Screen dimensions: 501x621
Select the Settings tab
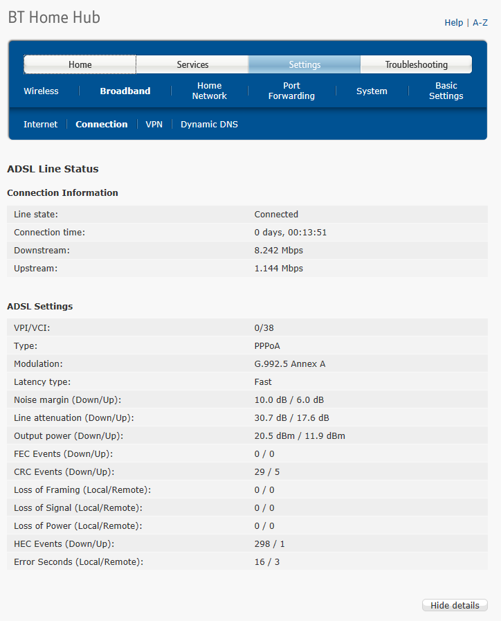pos(304,64)
